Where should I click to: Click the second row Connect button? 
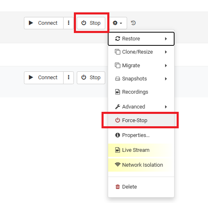(44, 78)
